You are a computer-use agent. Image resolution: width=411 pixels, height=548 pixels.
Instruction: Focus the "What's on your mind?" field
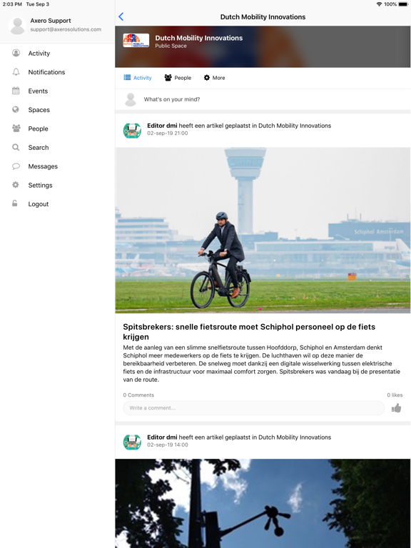coord(263,99)
